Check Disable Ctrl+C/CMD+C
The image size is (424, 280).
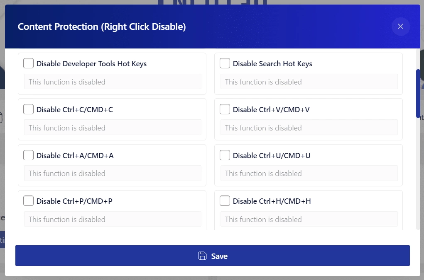pyautogui.click(x=28, y=109)
